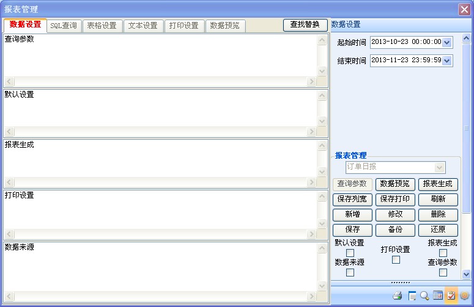Viewport: 474px width, 307px height.
Task: Switch to the 表格设置 tab
Action: point(102,26)
